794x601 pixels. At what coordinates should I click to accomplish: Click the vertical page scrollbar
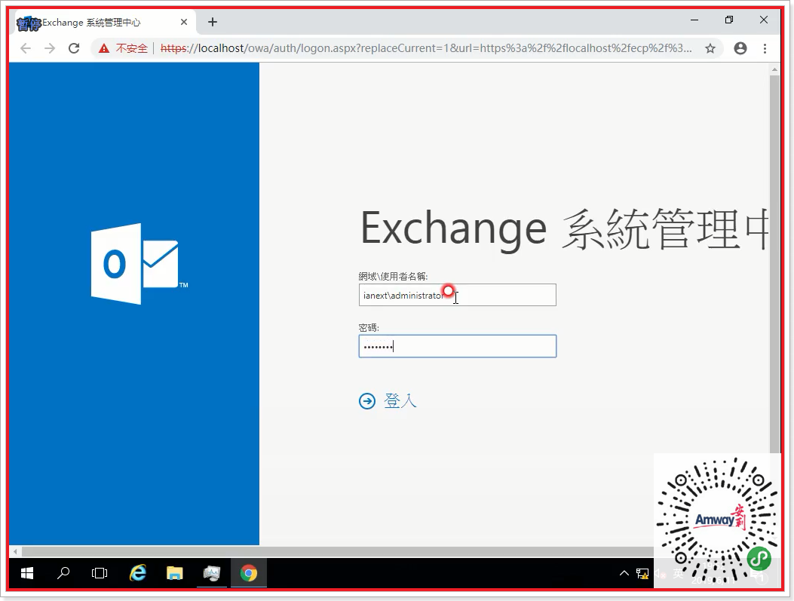click(x=774, y=263)
